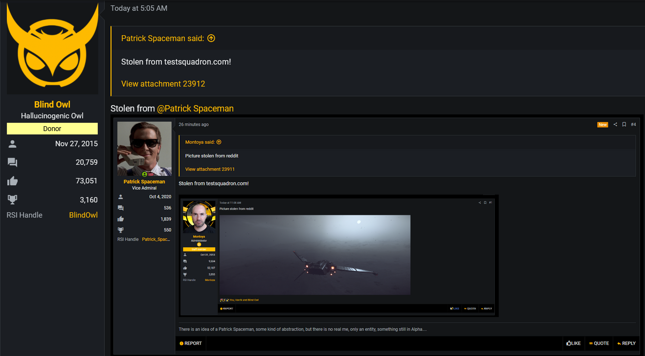This screenshot has width=645, height=356.
Task: Hit the REPLY button in the embedded post
Action: click(626, 343)
